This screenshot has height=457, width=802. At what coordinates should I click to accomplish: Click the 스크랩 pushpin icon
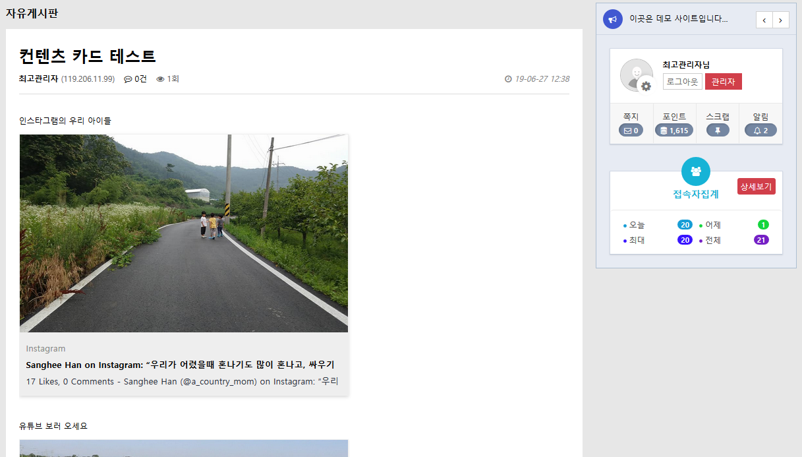click(718, 130)
